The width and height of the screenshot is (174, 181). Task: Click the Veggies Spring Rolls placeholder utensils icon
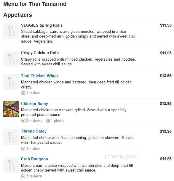coord(11,31)
